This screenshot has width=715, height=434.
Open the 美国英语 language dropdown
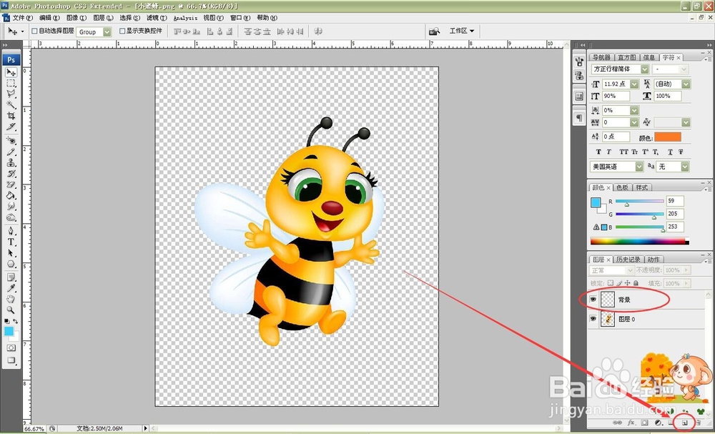coord(638,167)
